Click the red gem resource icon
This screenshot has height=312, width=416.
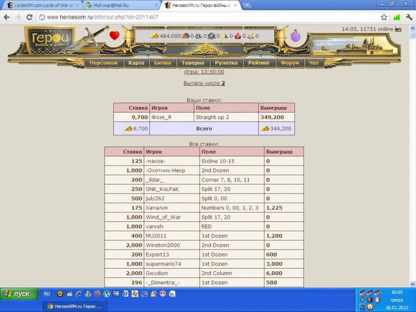(x=239, y=36)
